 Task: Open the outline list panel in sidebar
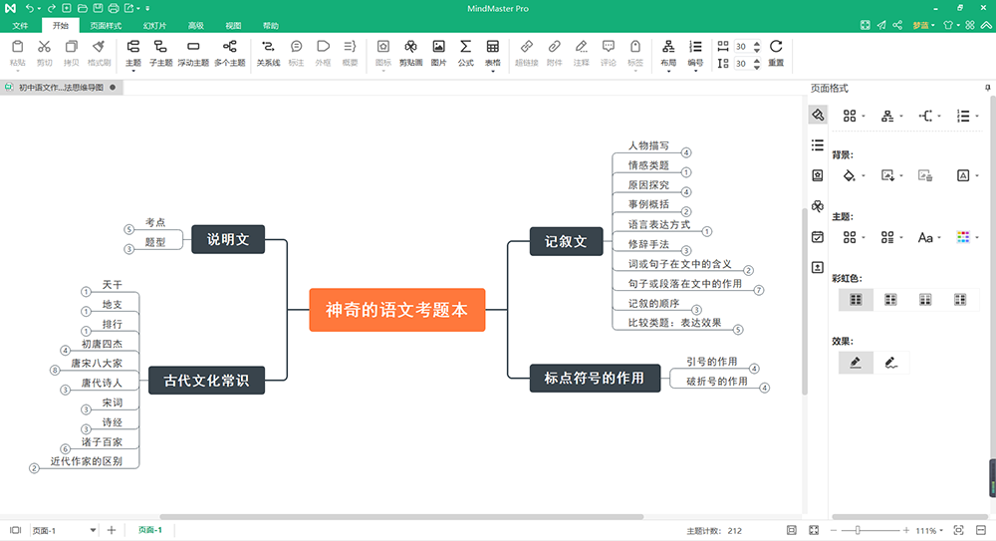pyautogui.click(x=818, y=144)
